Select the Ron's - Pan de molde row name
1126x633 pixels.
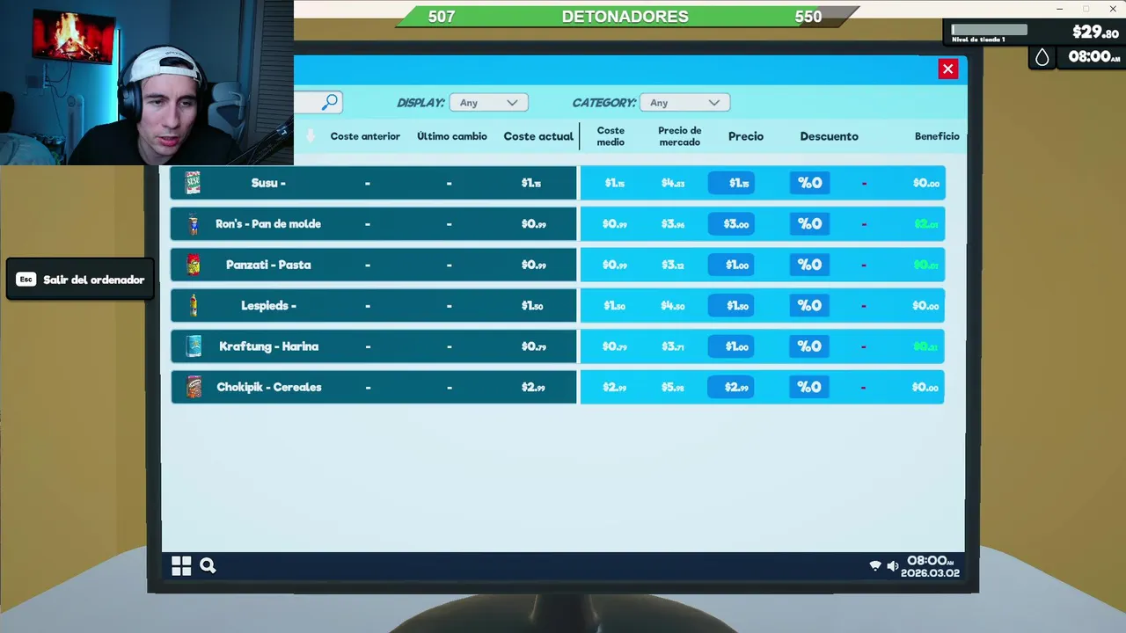tap(268, 224)
